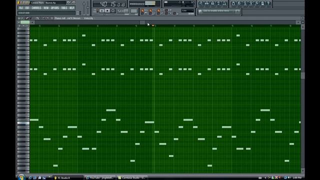The image size is (320, 180).
Task: Click the tempo display
Action: tap(123, 11)
